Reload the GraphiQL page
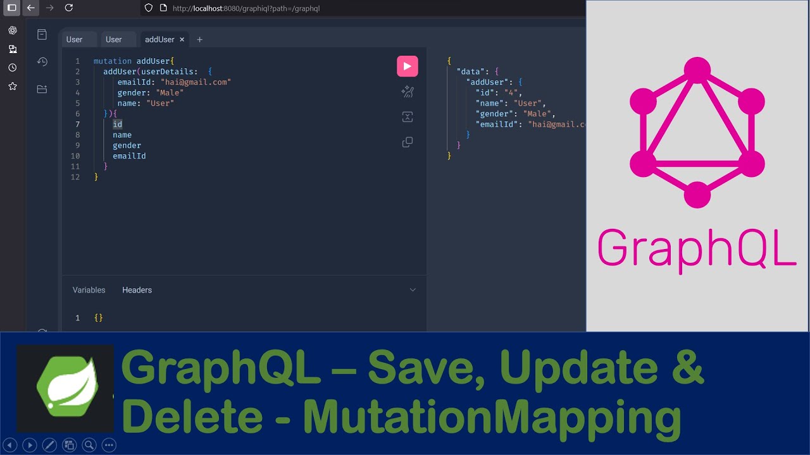810x455 pixels. pyautogui.click(x=69, y=8)
